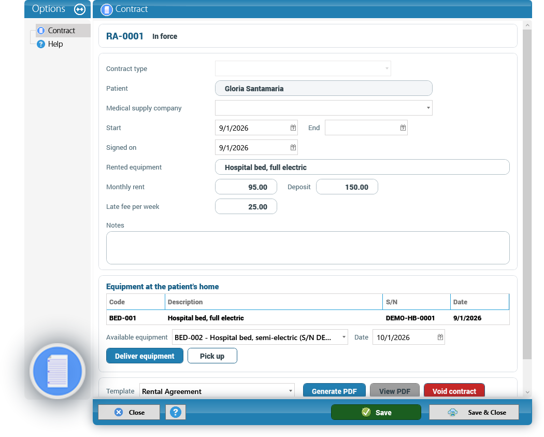This screenshot has width=544, height=437.
Task: Click the Pick up button
Action: pyautogui.click(x=212, y=356)
